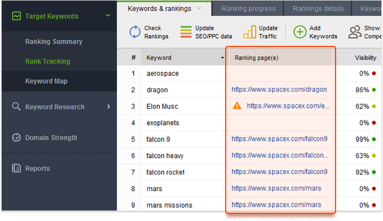The image size is (383, 221).
Task: Switch to the Ranking progress tab
Action: pos(248,8)
